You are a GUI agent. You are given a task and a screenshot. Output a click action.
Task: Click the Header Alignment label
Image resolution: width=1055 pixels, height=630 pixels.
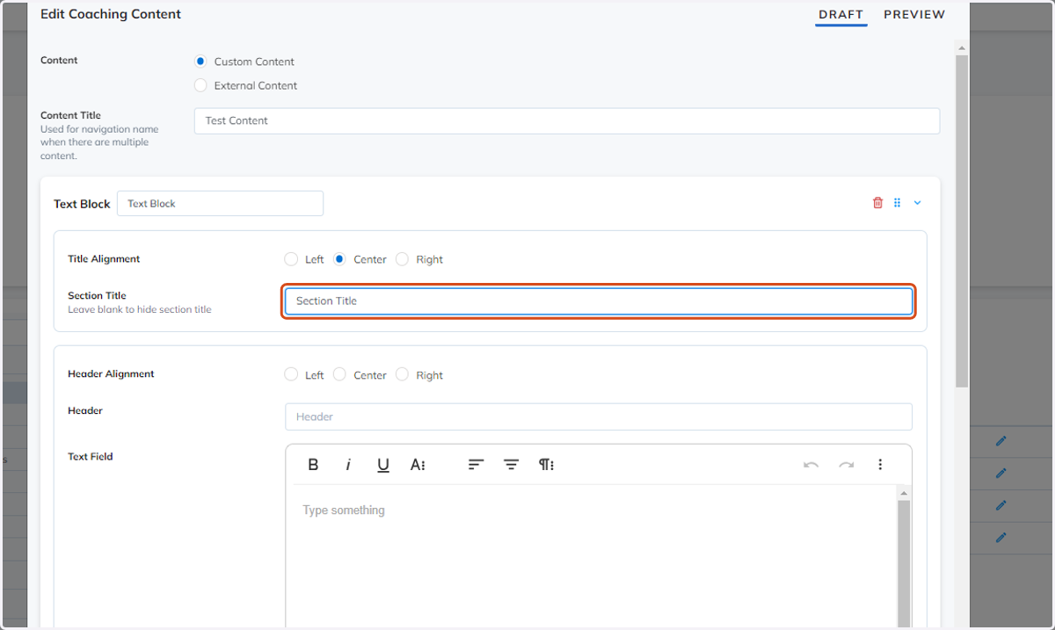[x=111, y=374]
